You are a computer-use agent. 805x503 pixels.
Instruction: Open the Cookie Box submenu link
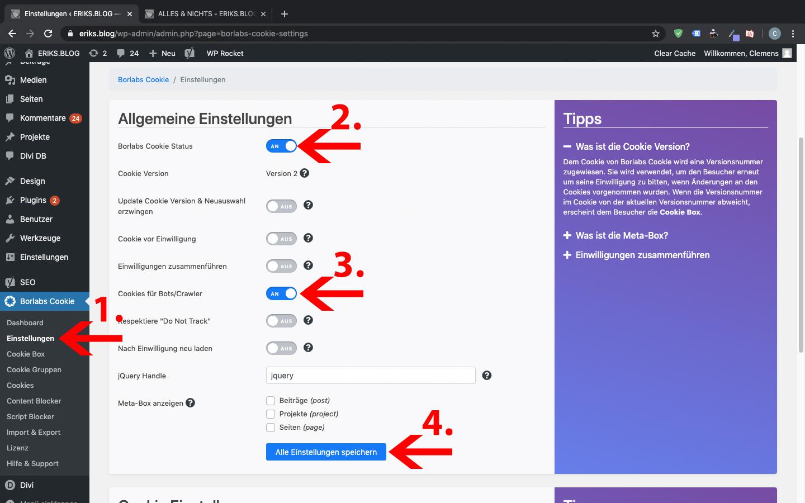coord(26,354)
